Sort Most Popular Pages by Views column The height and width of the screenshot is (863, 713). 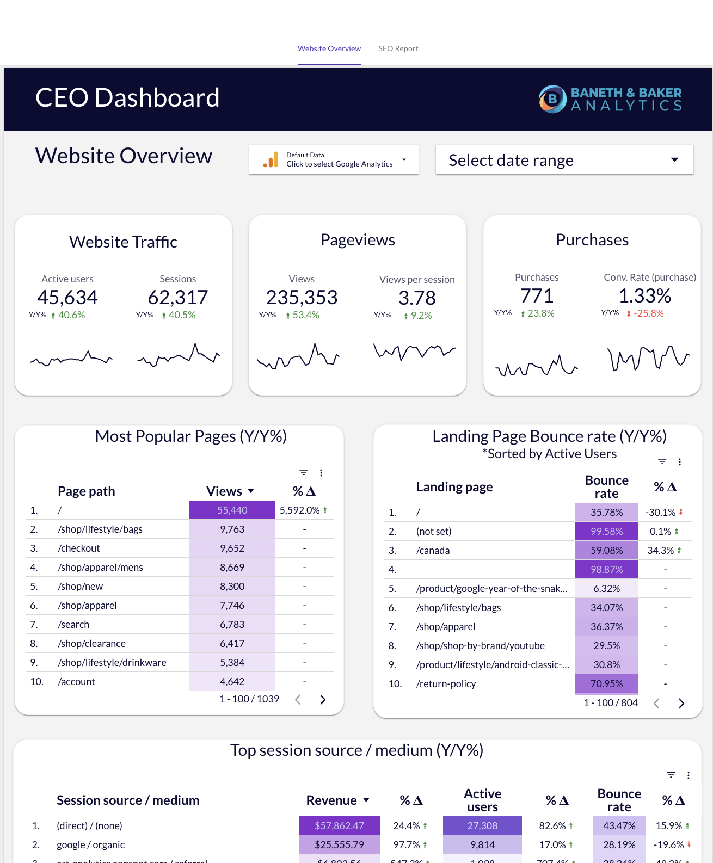coord(230,491)
